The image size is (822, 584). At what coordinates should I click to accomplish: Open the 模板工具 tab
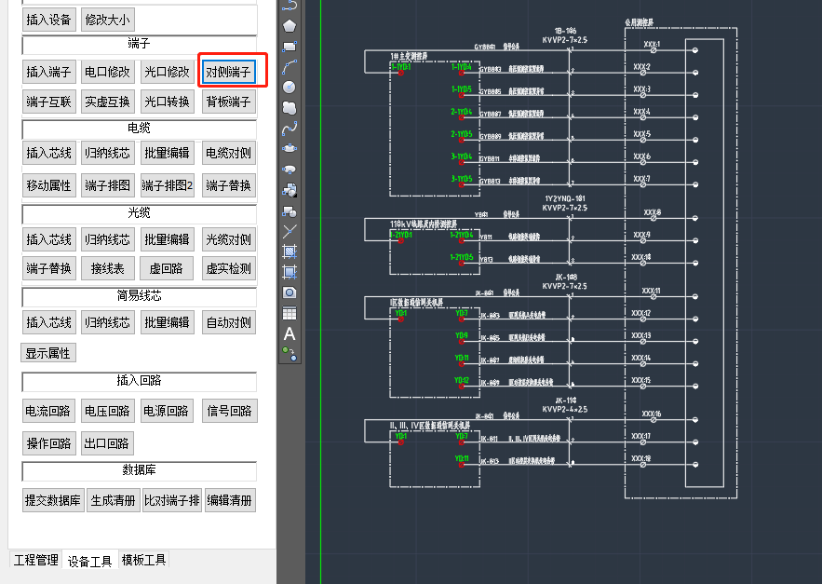(143, 560)
